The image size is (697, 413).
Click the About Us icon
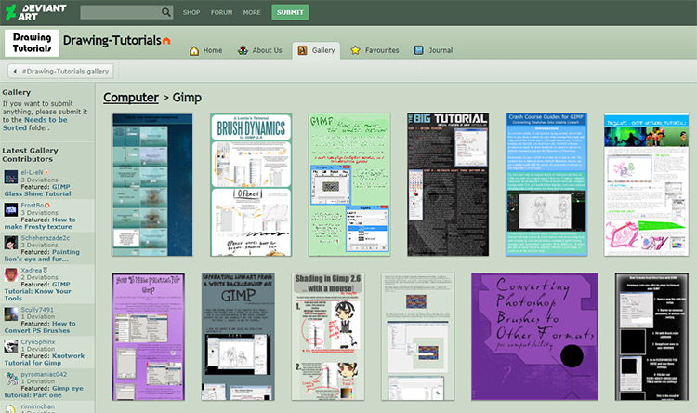[x=243, y=50]
